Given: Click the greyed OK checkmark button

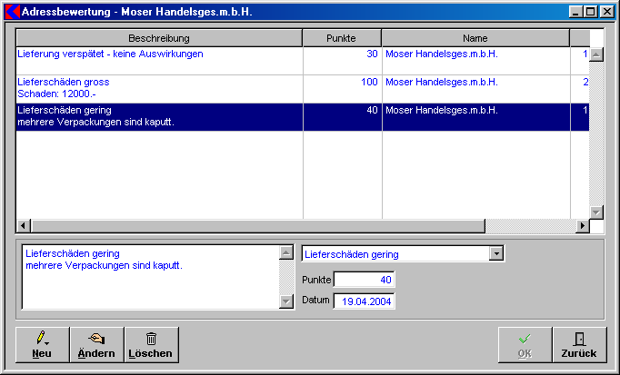Looking at the screenshot, I should [525, 344].
